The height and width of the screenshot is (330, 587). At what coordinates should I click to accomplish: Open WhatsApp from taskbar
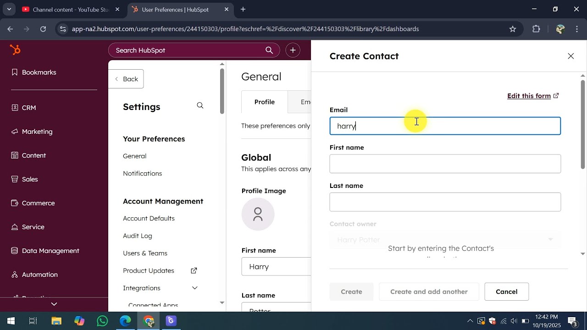pos(102,321)
